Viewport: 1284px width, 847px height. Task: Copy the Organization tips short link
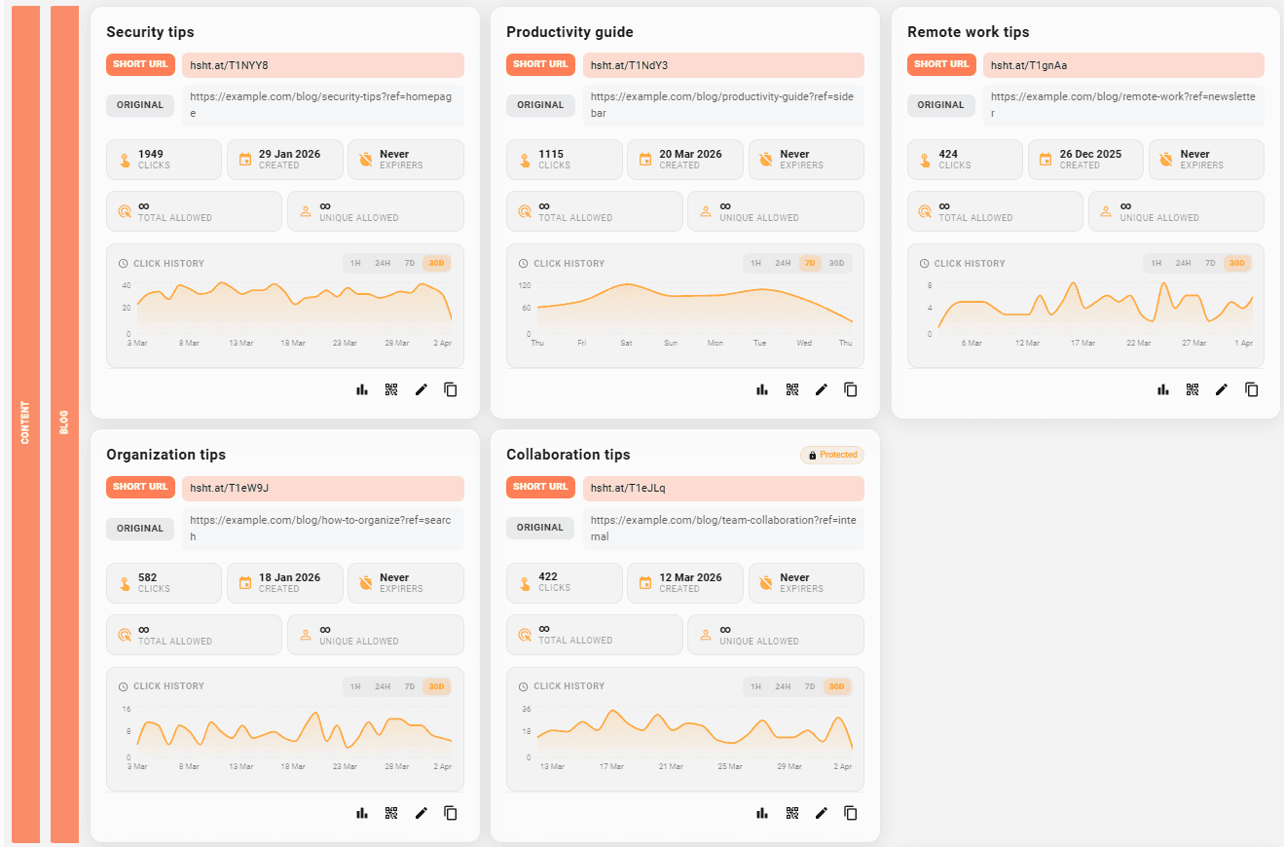451,813
